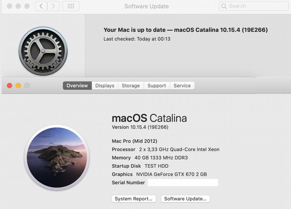
Task: Click the Software Update window's close button
Action: 10,6
